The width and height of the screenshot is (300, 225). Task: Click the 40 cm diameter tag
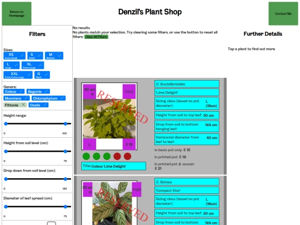click(89, 92)
